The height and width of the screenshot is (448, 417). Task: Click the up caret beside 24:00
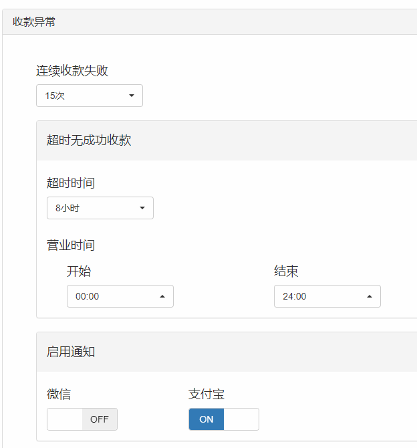click(x=370, y=296)
